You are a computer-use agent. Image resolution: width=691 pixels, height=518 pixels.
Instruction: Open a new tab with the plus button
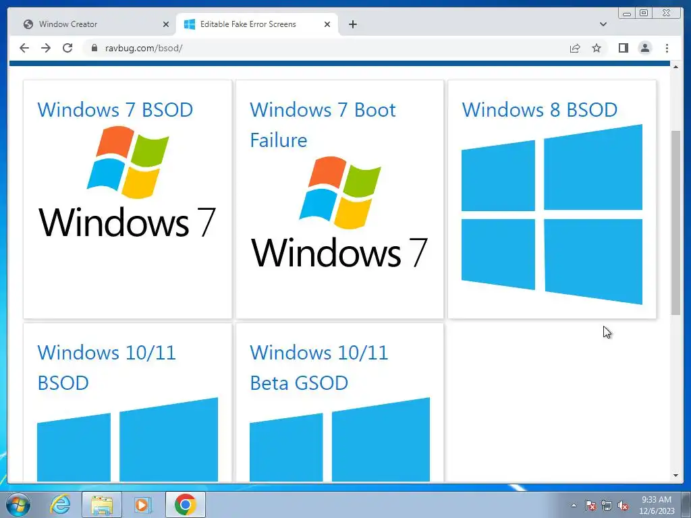pos(352,24)
